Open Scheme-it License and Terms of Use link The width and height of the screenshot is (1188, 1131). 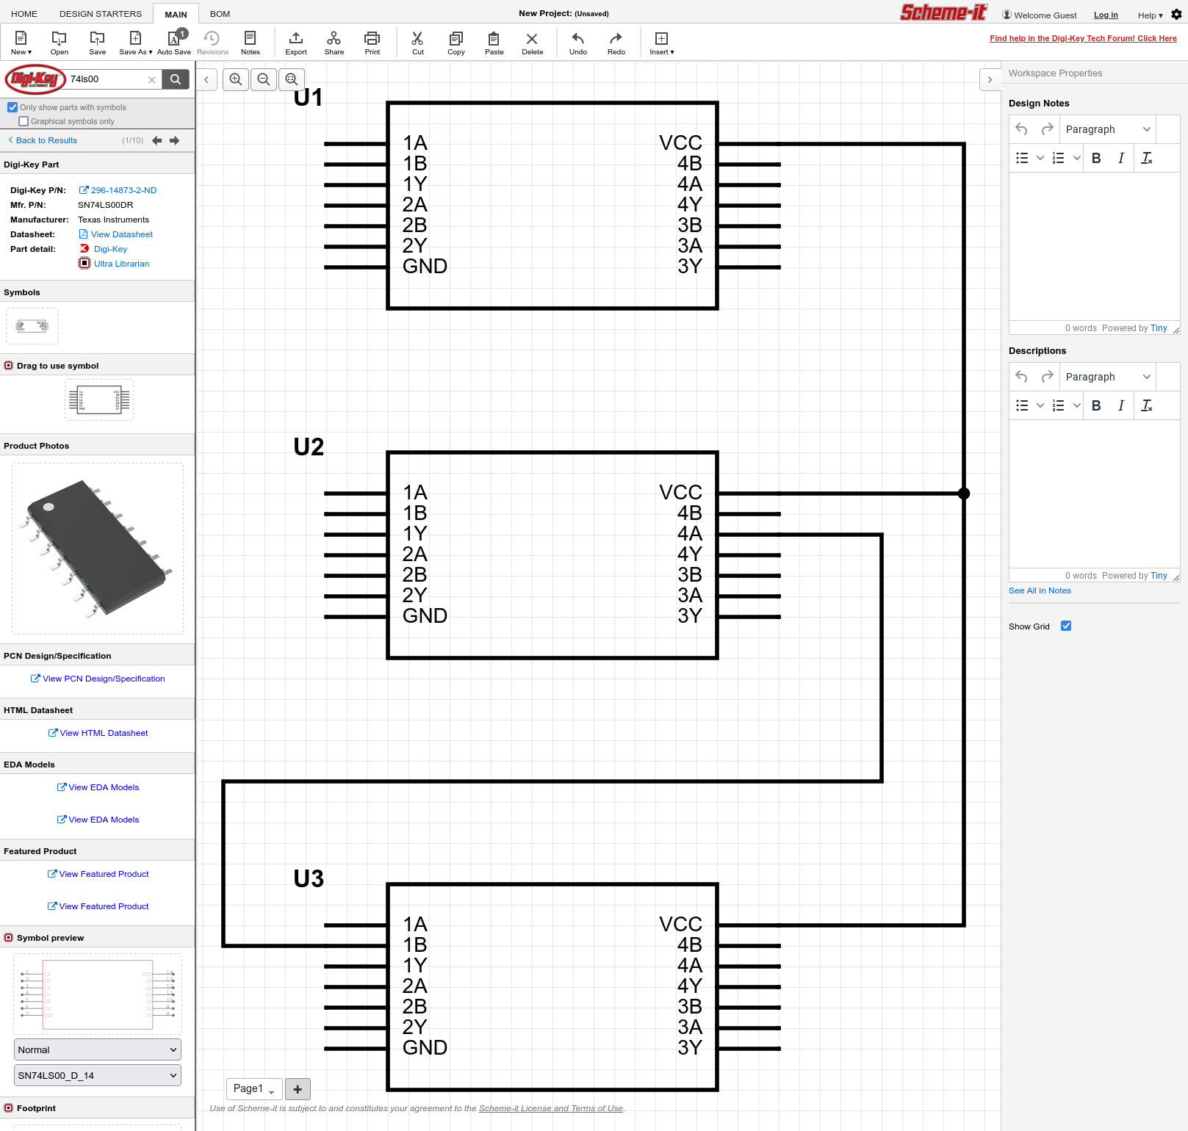click(551, 1108)
